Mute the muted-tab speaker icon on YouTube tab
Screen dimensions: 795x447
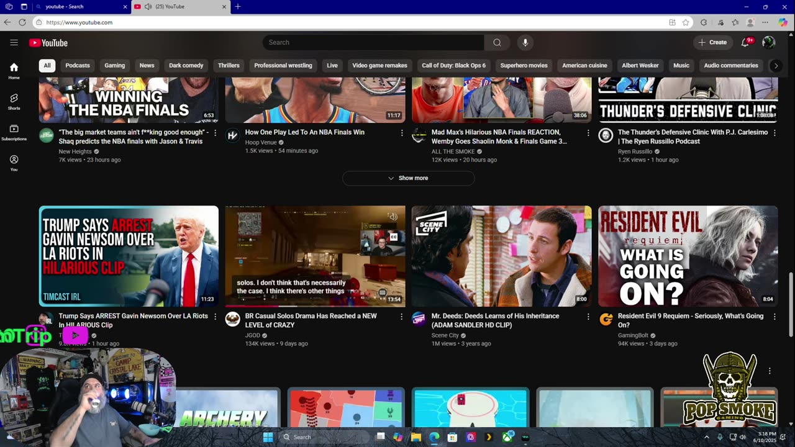click(x=148, y=7)
